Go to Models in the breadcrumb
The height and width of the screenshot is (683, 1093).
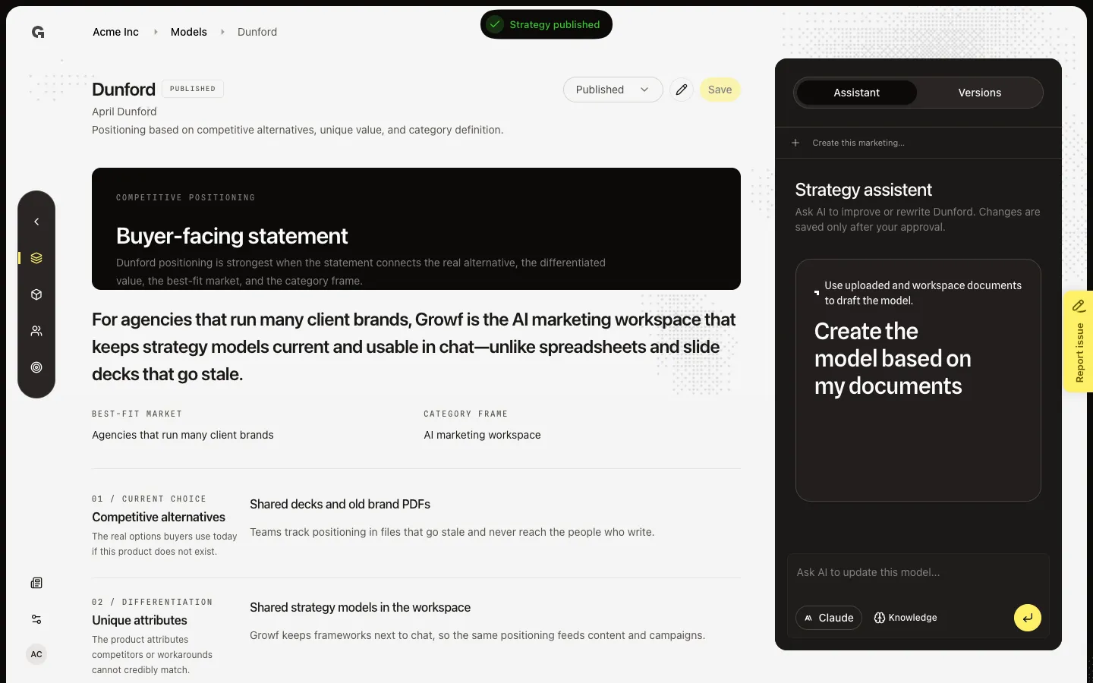coord(188,32)
